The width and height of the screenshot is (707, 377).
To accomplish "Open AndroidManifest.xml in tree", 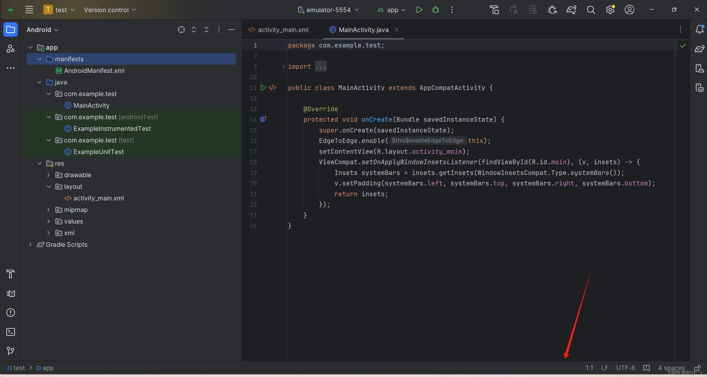I will (x=90, y=71).
